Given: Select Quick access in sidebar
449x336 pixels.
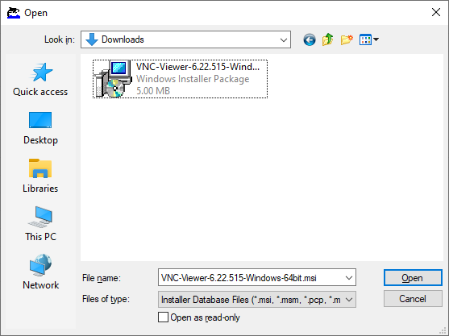Looking at the screenshot, I should (40, 80).
